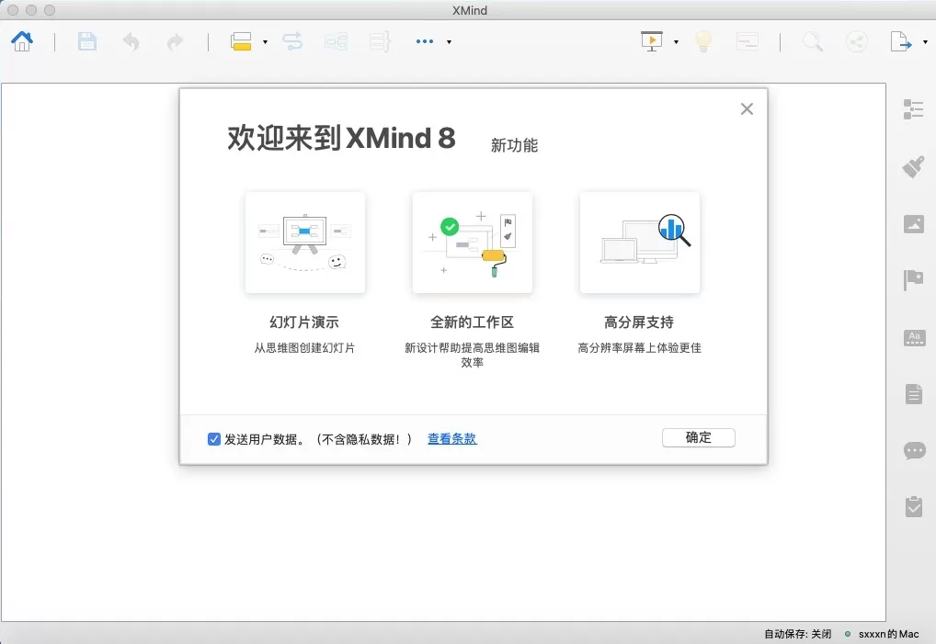The width and height of the screenshot is (936, 644).
Task: Click the Relationship loop arrow icon
Action: (292, 41)
